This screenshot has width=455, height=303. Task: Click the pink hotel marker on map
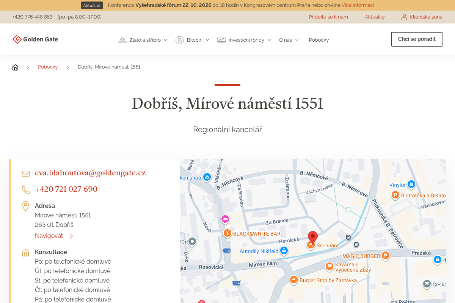[x=225, y=219]
